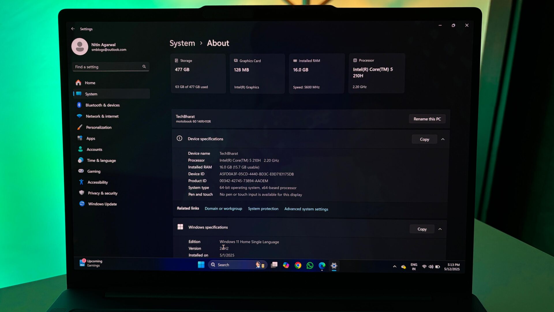This screenshot has width=554, height=312.
Task: Collapse the Device specifications section
Action: pos(443,139)
